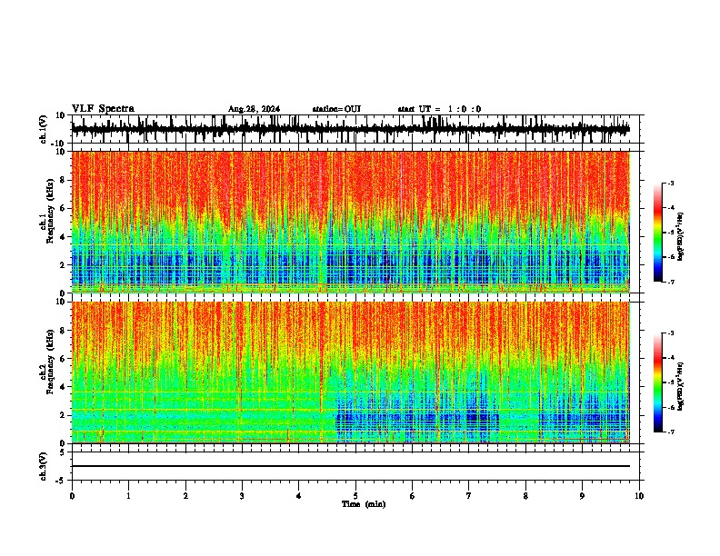Click the ch.2 spectrogram color bar
Screen dimensions: 720x556
[x=658, y=382]
